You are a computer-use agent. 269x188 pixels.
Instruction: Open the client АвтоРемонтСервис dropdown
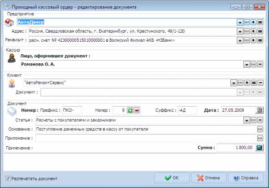click(233, 83)
